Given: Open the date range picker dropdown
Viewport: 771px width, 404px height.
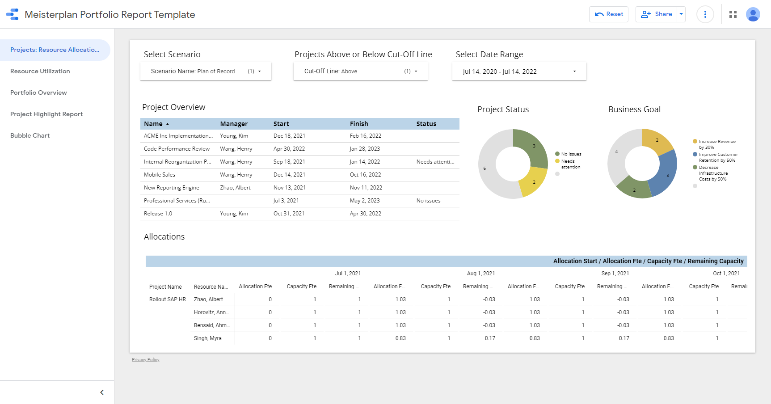Looking at the screenshot, I should (x=519, y=72).
